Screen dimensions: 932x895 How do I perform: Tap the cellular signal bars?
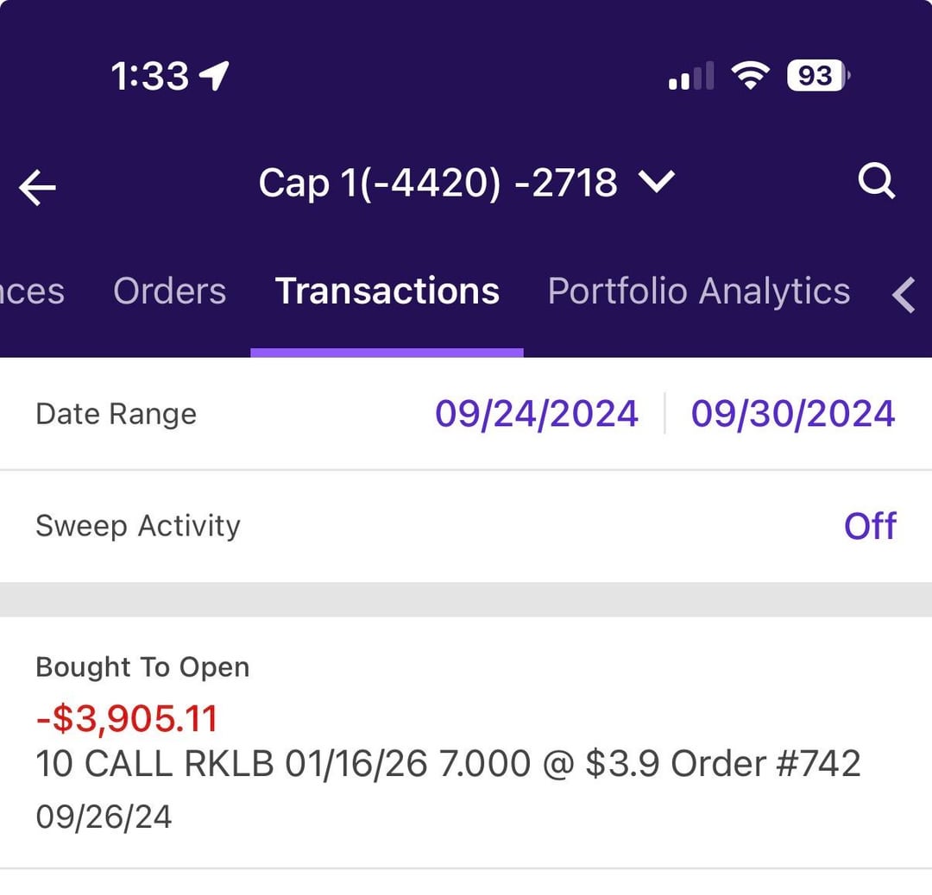click(690, 77)
